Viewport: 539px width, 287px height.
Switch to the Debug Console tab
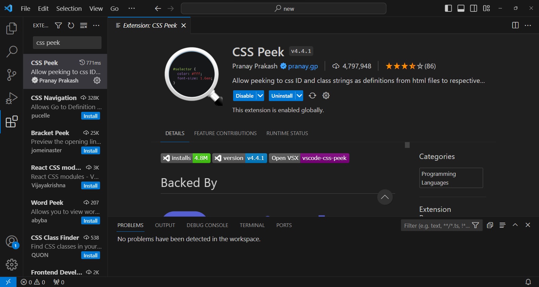pyautogui.click(x=208, y=225)
